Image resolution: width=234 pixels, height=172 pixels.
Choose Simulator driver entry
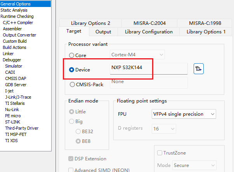tap(14, 66)
